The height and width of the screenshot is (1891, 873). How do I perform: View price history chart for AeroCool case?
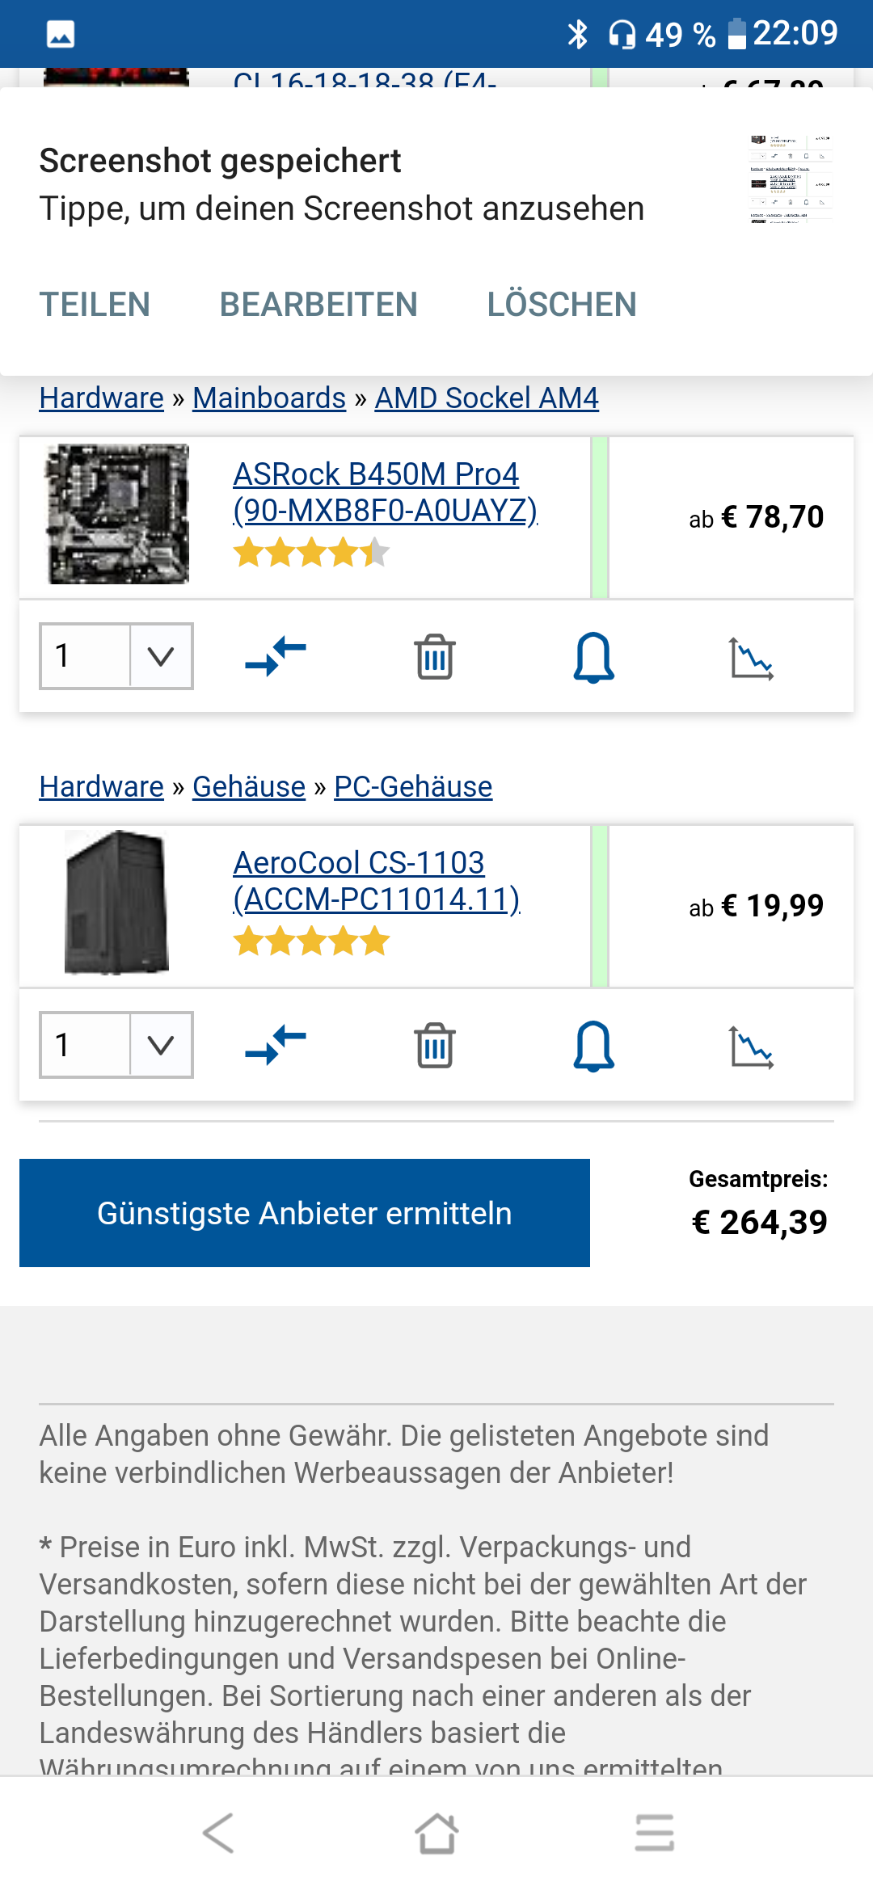click(752, 1047)
